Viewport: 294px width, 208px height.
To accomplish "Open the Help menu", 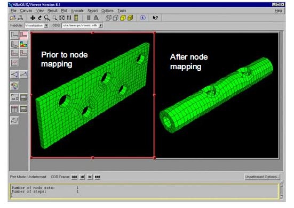I will (278, 11).
